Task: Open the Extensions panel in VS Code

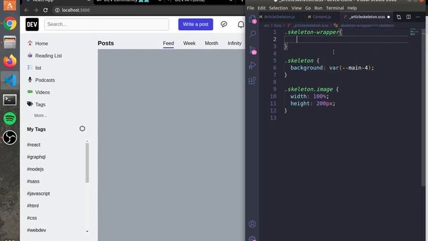Action: pos(253,80)
